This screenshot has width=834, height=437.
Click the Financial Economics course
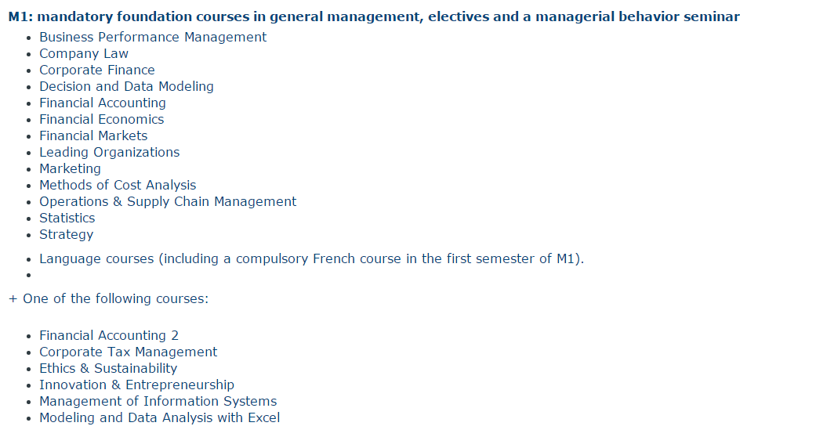point(101,120)
